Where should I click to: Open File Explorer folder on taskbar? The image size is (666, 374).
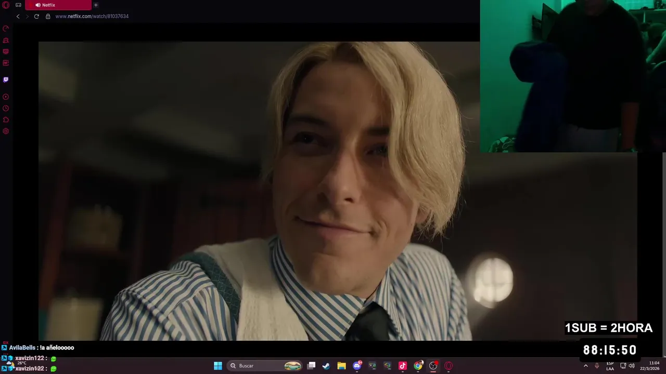341,366
